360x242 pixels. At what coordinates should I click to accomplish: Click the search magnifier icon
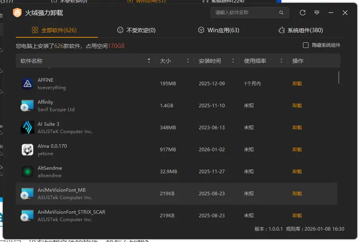click(x=281, y=13)
